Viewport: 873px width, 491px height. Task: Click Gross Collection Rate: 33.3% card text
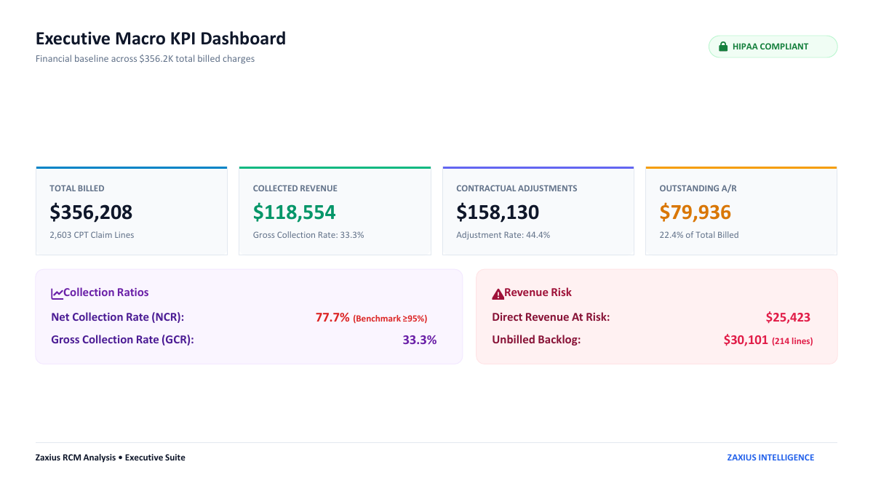(x=308, y=235)
